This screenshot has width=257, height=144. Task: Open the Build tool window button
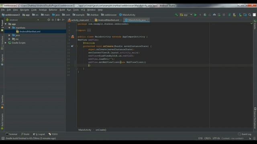[25, 134]
